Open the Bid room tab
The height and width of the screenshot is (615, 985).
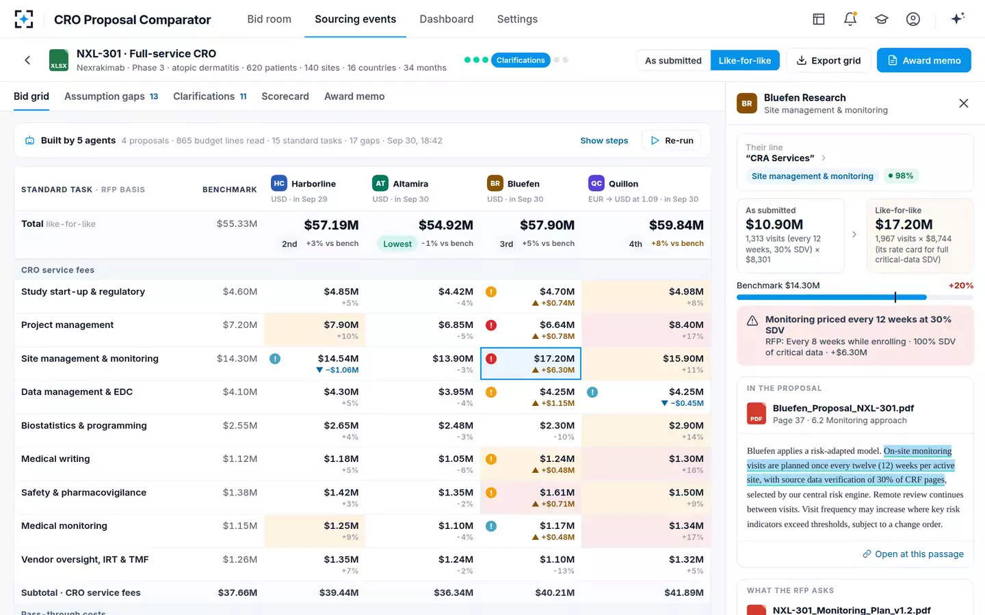[269, 19]
